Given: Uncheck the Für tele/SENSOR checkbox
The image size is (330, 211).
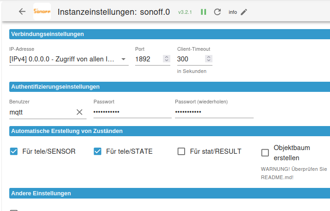Looking at the screenshot, I should click(14, 151).
